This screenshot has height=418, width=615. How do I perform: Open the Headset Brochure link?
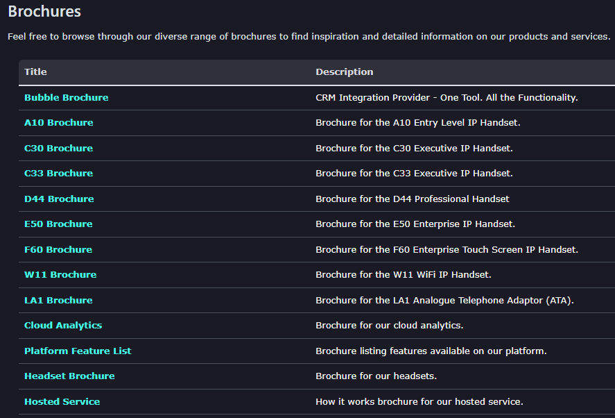[x=69, y=376]
